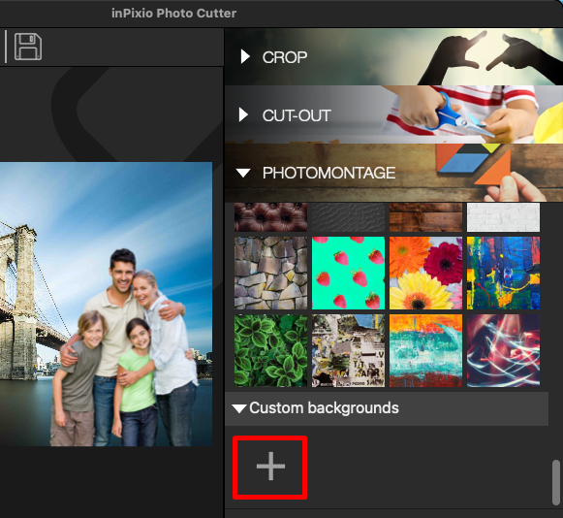Open the CROP panel header

[x=393, y=57]
